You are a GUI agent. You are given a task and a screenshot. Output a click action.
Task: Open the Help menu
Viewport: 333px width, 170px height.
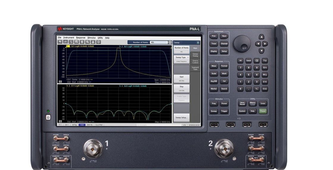tap(107, 38)
